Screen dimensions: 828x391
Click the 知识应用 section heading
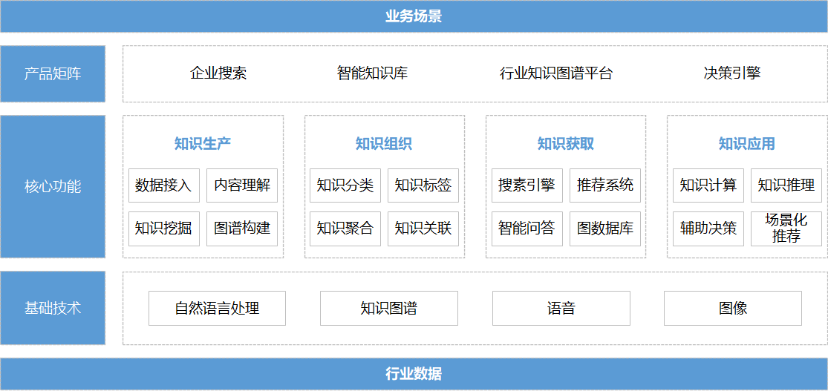tap(747, 144)
